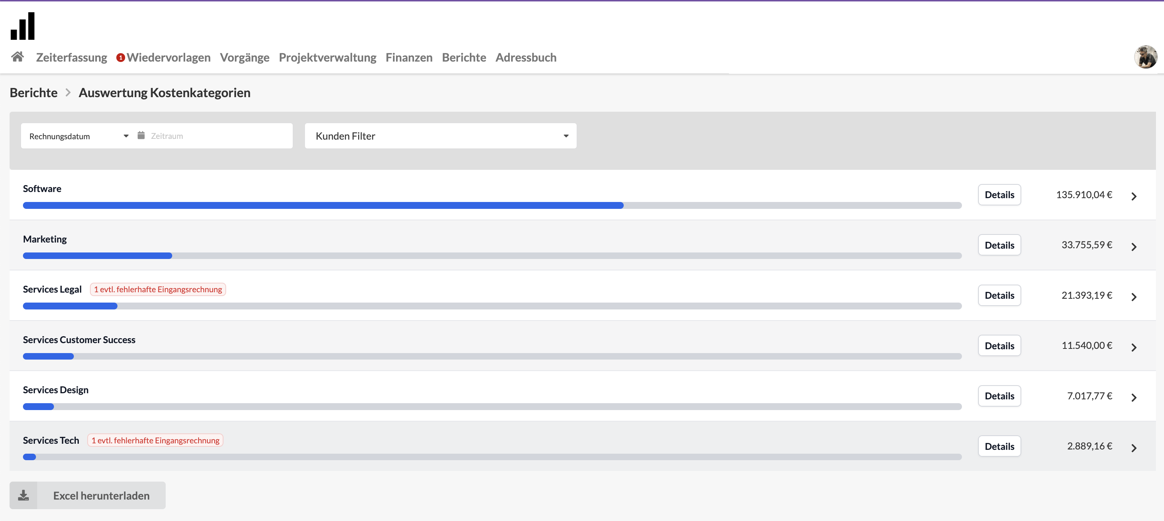This screenshot has height=521, width=1164.
Task: Open Zeiterfassung menu
Action: (72, 57)
